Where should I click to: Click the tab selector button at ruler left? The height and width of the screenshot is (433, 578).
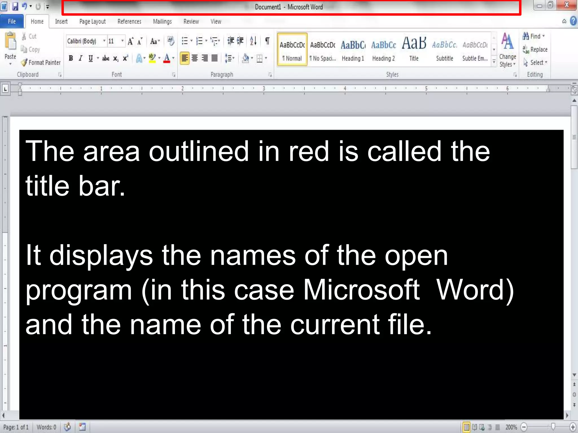click(5, 89)
